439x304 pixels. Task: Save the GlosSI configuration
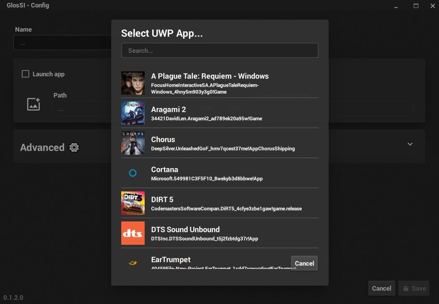414,288
